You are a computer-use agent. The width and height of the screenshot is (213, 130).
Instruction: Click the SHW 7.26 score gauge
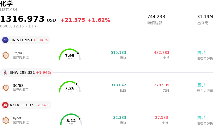[70, 87]
